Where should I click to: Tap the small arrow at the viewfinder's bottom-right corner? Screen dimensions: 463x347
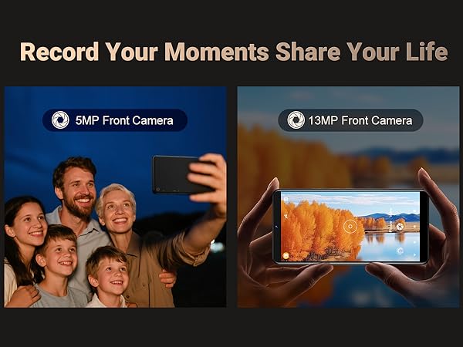click(414, 254)
